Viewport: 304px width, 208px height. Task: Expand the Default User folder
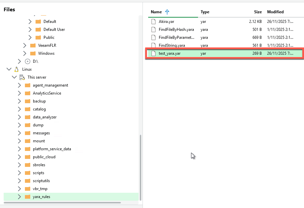coord(30,30)
